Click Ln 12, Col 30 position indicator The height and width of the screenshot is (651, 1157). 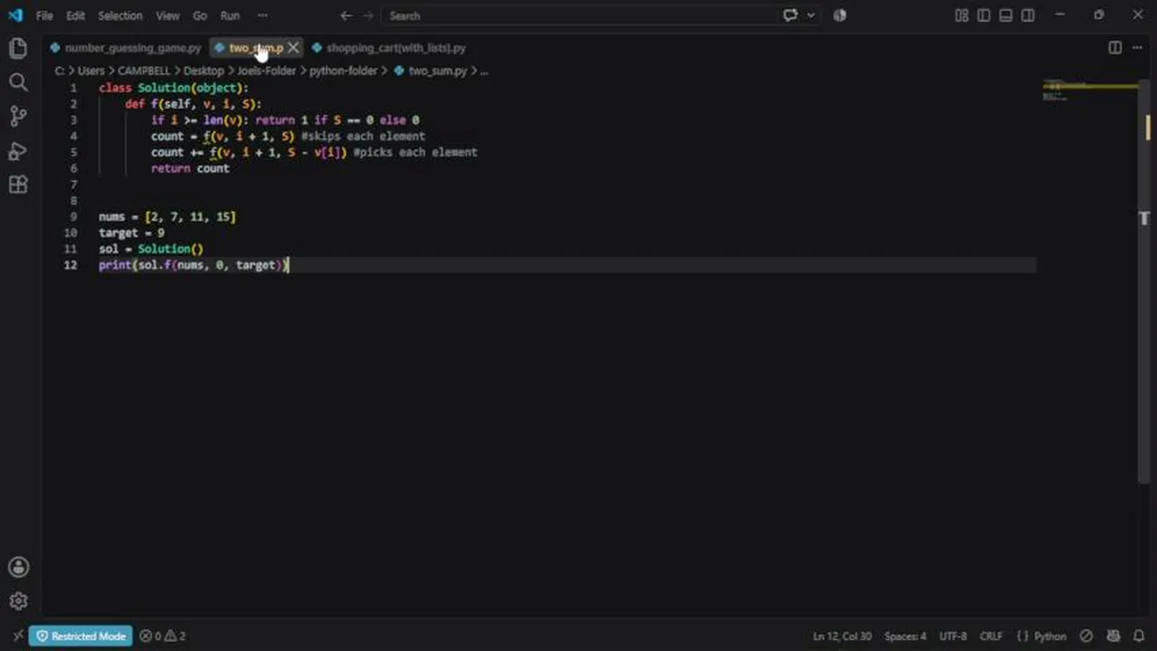842,636
